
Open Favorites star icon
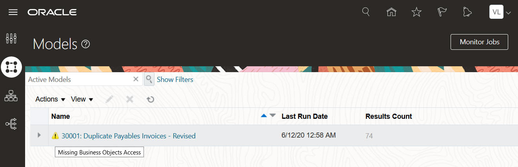[416, 12]
